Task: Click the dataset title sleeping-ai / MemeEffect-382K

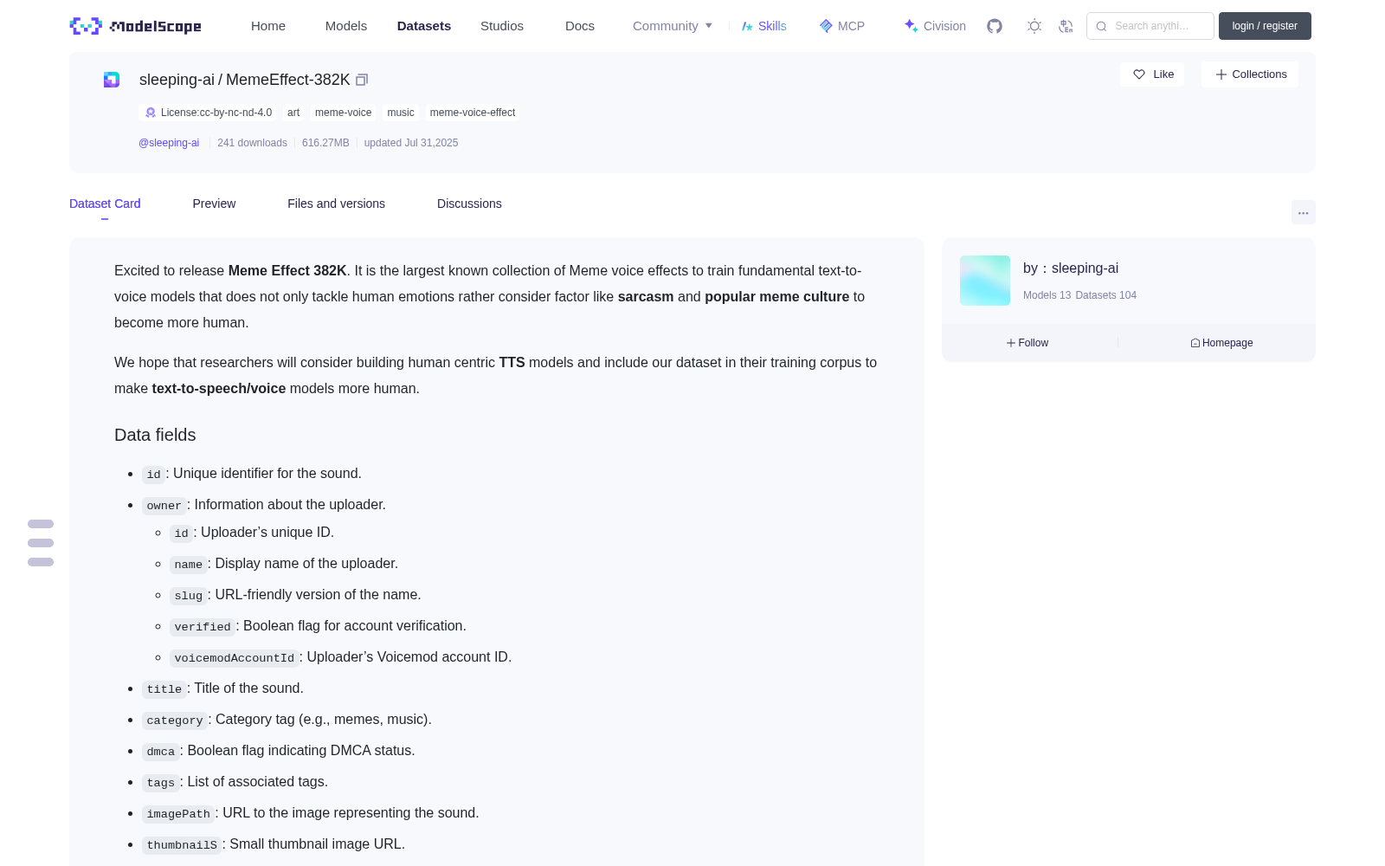Action: 245,80
